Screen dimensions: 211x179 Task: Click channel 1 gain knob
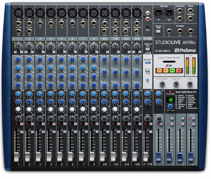click(x=18, y=46)
